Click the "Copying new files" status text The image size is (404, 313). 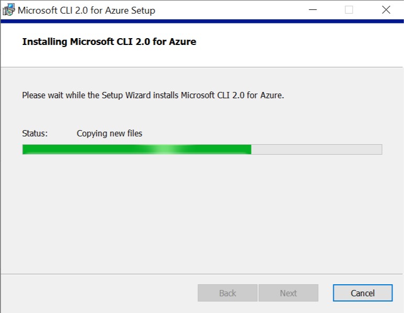pyautogui.click(x=109, y=133)
